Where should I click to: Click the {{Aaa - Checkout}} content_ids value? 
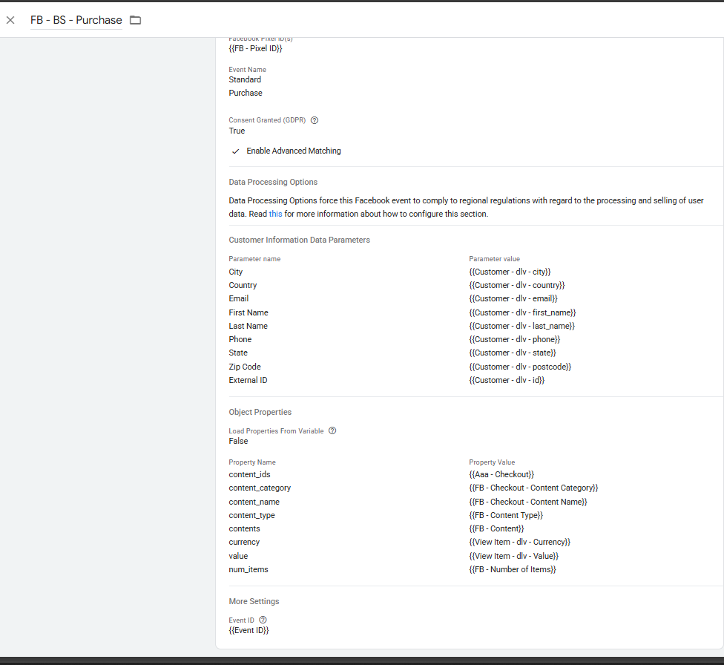(x=501, y=474)
